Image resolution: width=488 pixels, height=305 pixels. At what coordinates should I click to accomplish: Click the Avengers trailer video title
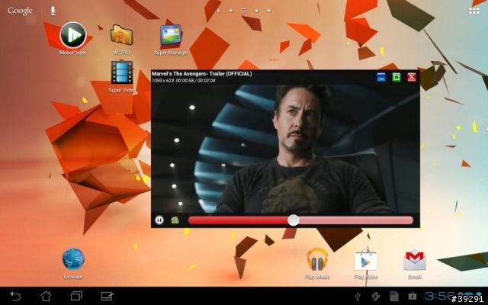click(x=201, y=74)
